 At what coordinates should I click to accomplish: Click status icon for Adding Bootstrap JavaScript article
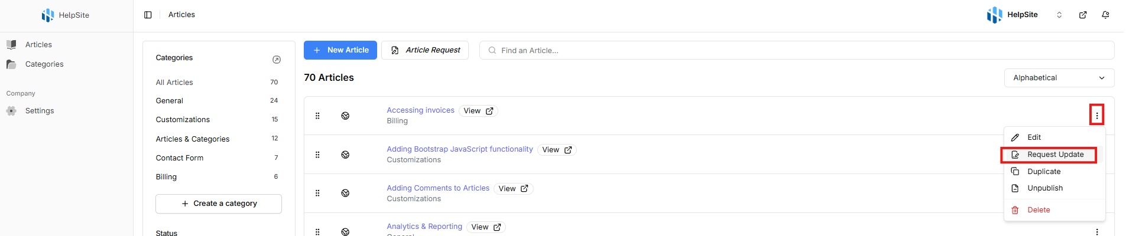click(x=345, y=155)
